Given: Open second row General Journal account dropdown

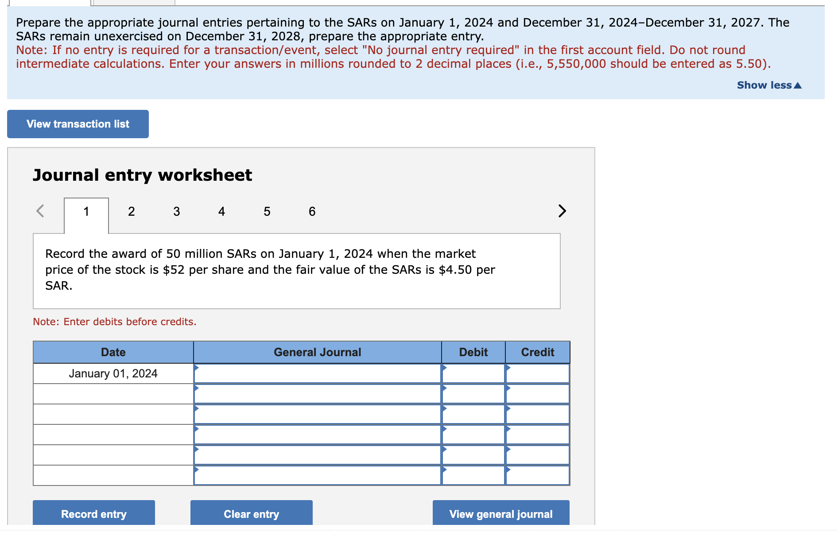Looking at the screenshot, I should 318,394.
